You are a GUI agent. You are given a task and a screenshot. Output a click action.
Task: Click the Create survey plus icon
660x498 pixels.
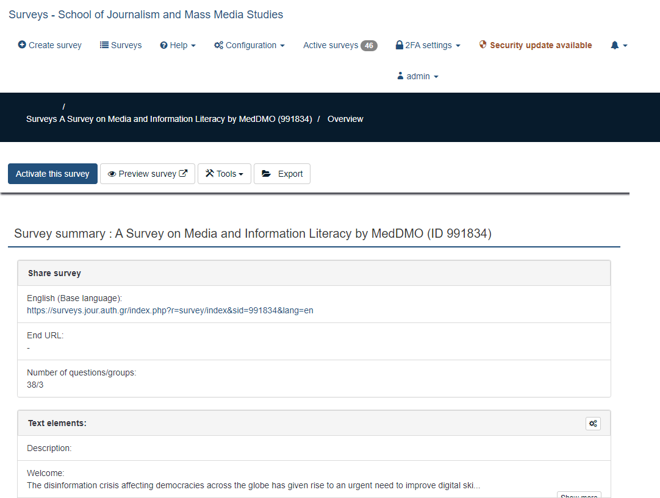pos(22,45)
